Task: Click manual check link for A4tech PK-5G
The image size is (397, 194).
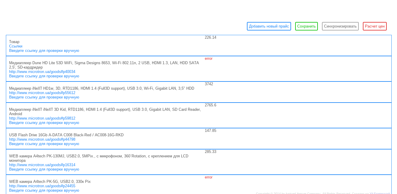Action: 44,190
